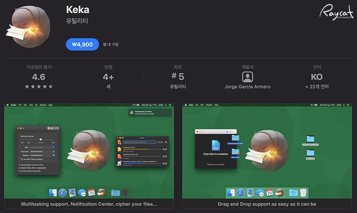Open BZIP2 format dropdown in Drag and Drop screenshot
Viewport: 357px width, 213px height.
pos(231,132)
